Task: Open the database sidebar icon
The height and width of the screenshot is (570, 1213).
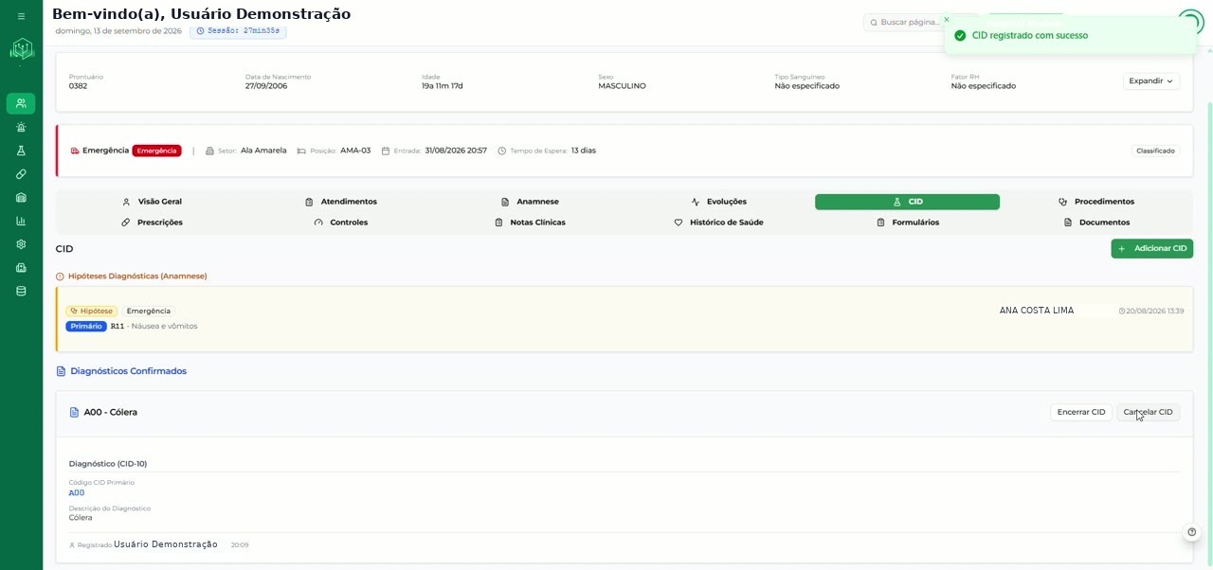Action: (21, 291)
